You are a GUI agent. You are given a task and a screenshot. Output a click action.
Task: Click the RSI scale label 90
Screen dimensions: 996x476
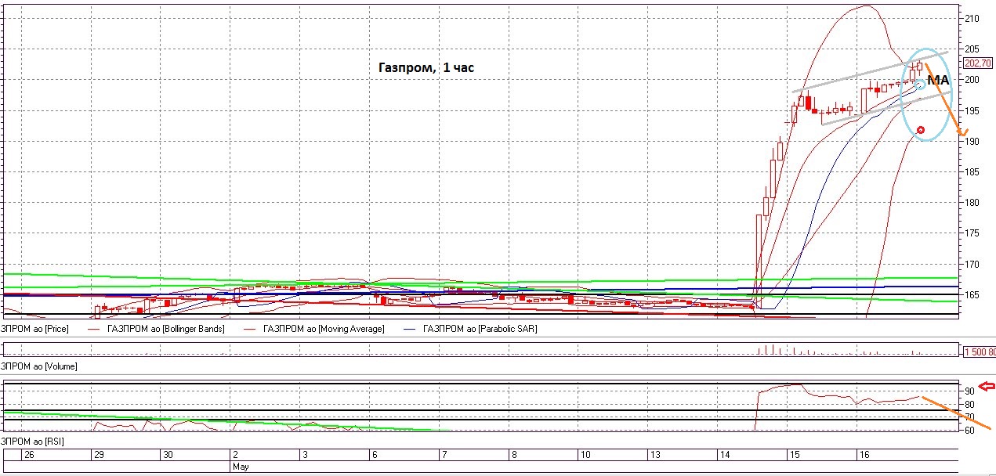point(969,391)
